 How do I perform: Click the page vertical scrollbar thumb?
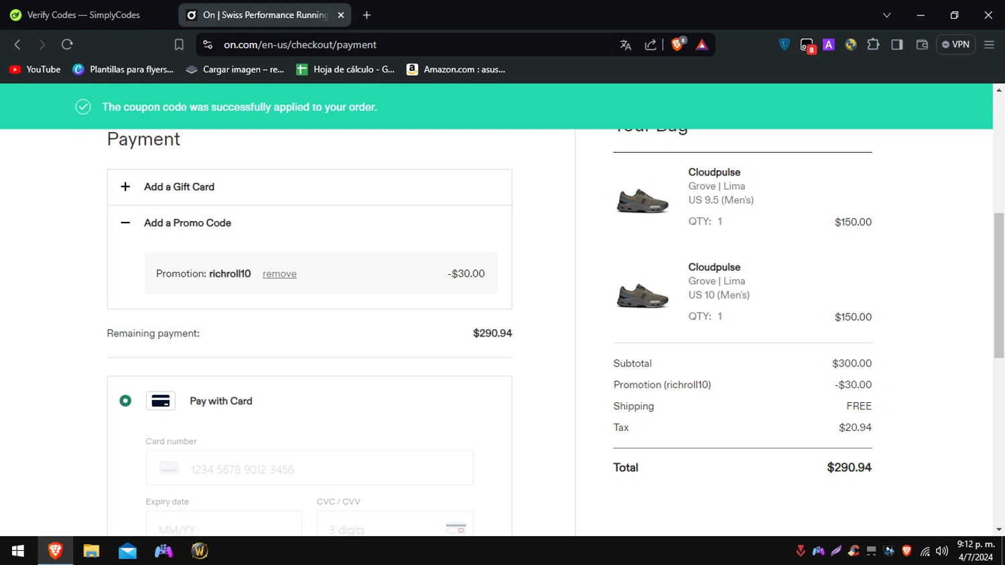[x=999, y=286]
